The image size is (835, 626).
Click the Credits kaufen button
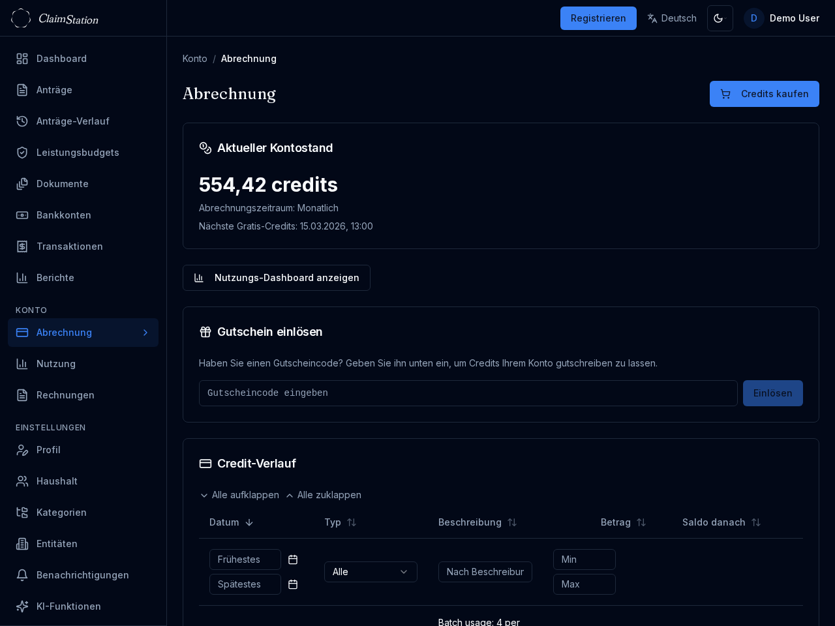[x=764, y=94]
